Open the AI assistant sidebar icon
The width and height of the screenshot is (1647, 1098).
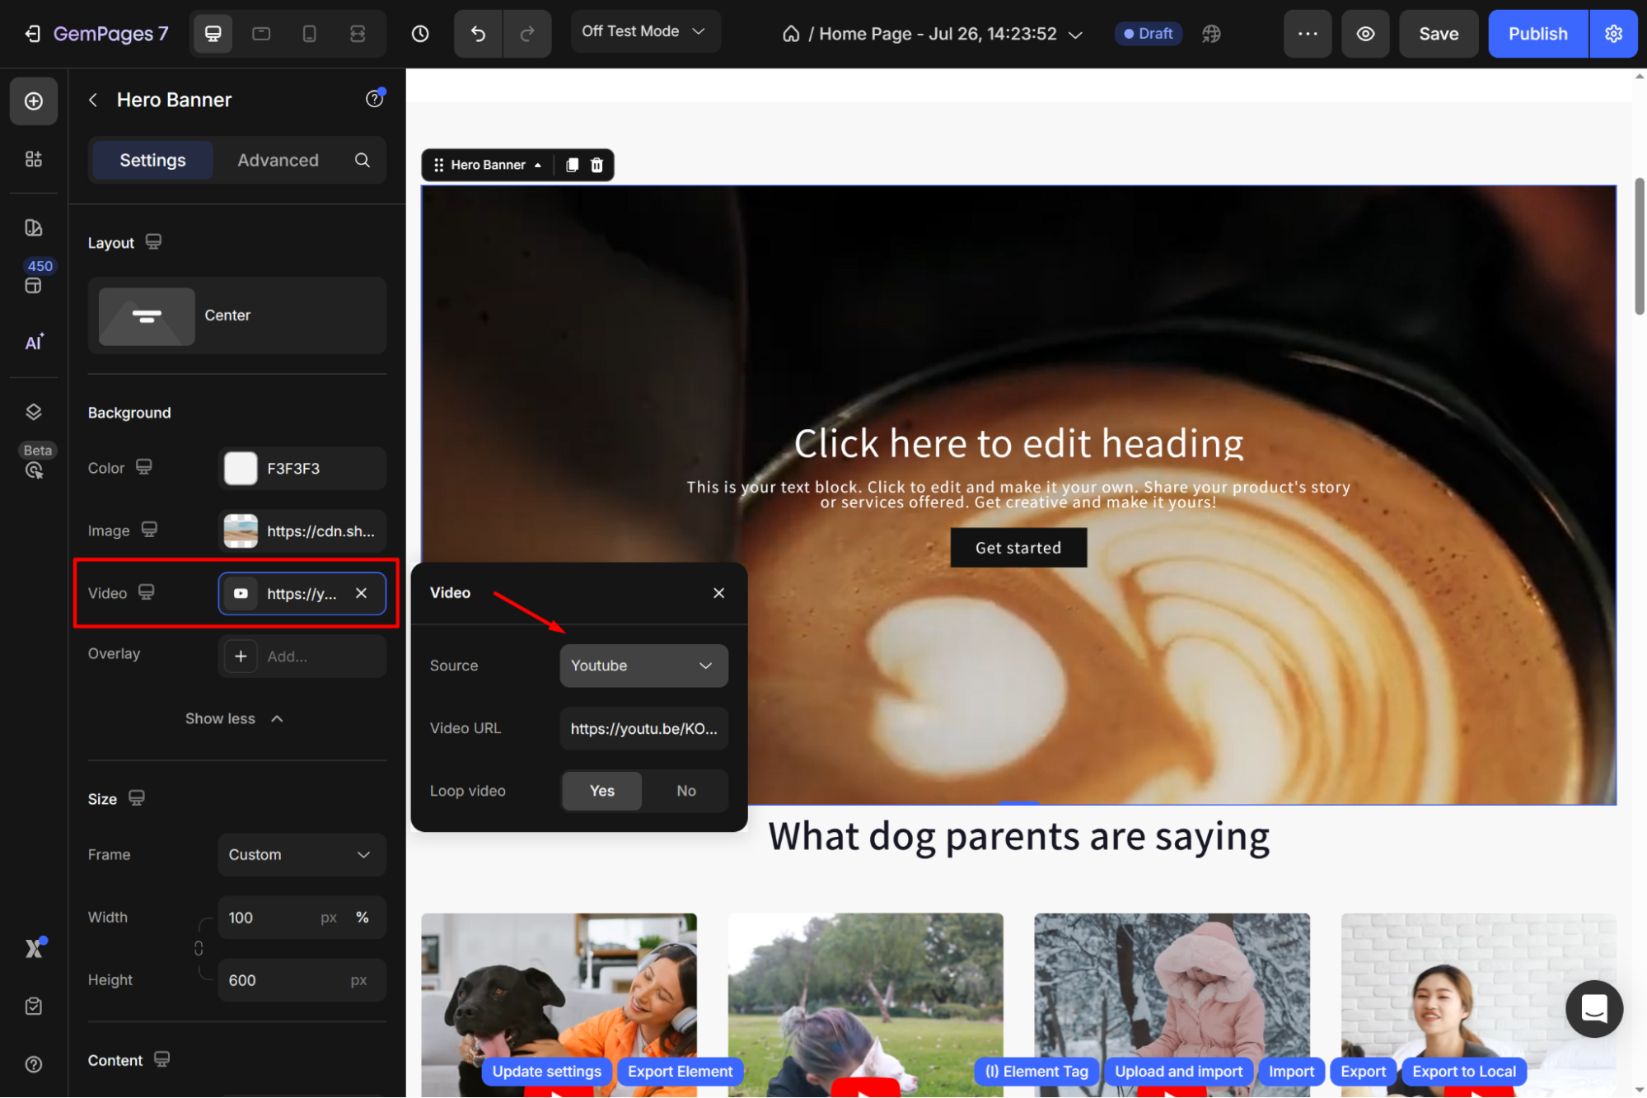34,342
